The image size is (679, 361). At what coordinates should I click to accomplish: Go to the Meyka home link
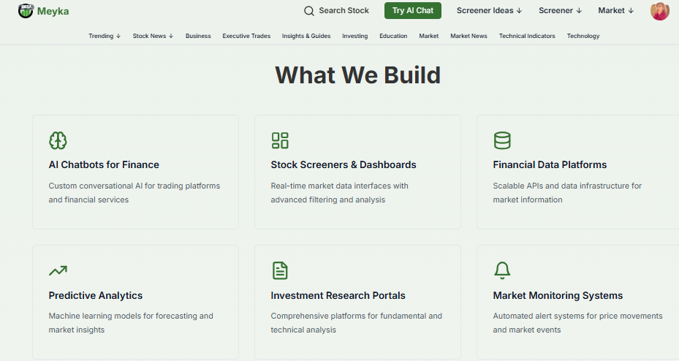43,11
